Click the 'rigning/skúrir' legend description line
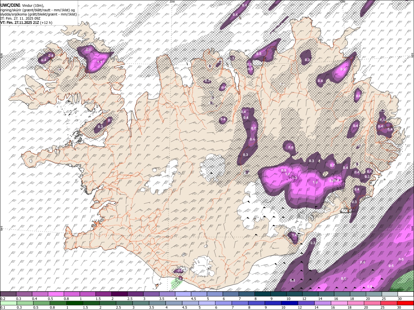414x310 pixels. pos(38,10)
